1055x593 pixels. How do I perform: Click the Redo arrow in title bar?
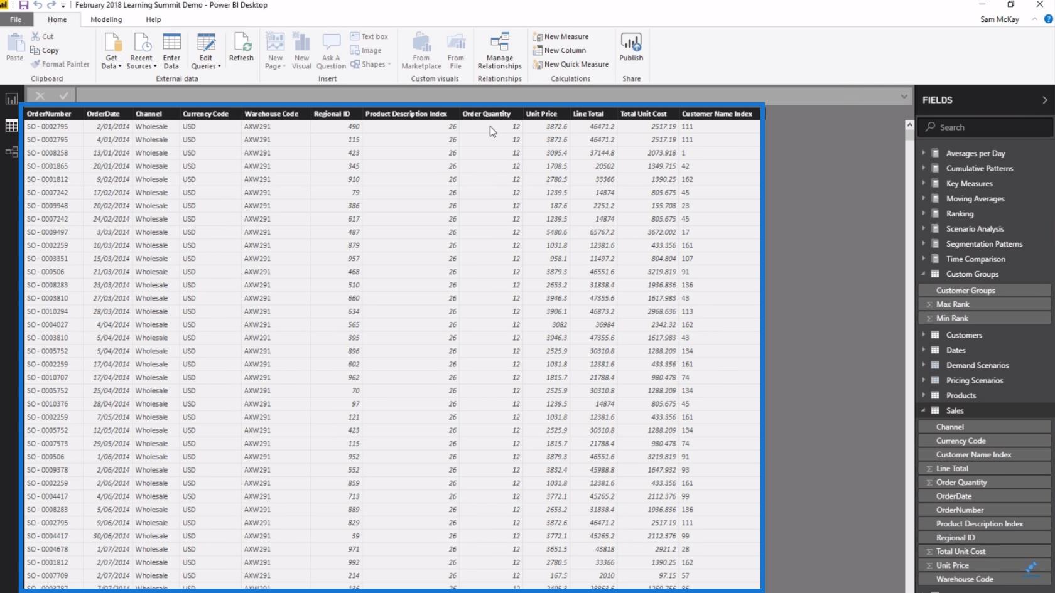(51, 5)
